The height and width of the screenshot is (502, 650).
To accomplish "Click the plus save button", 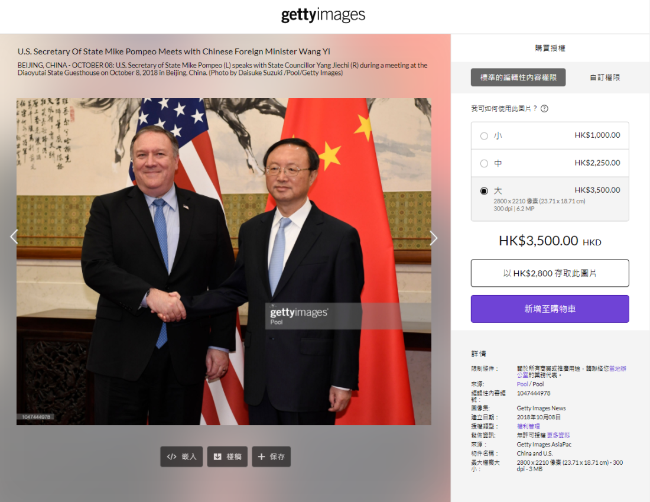I will tap(271, 456).
